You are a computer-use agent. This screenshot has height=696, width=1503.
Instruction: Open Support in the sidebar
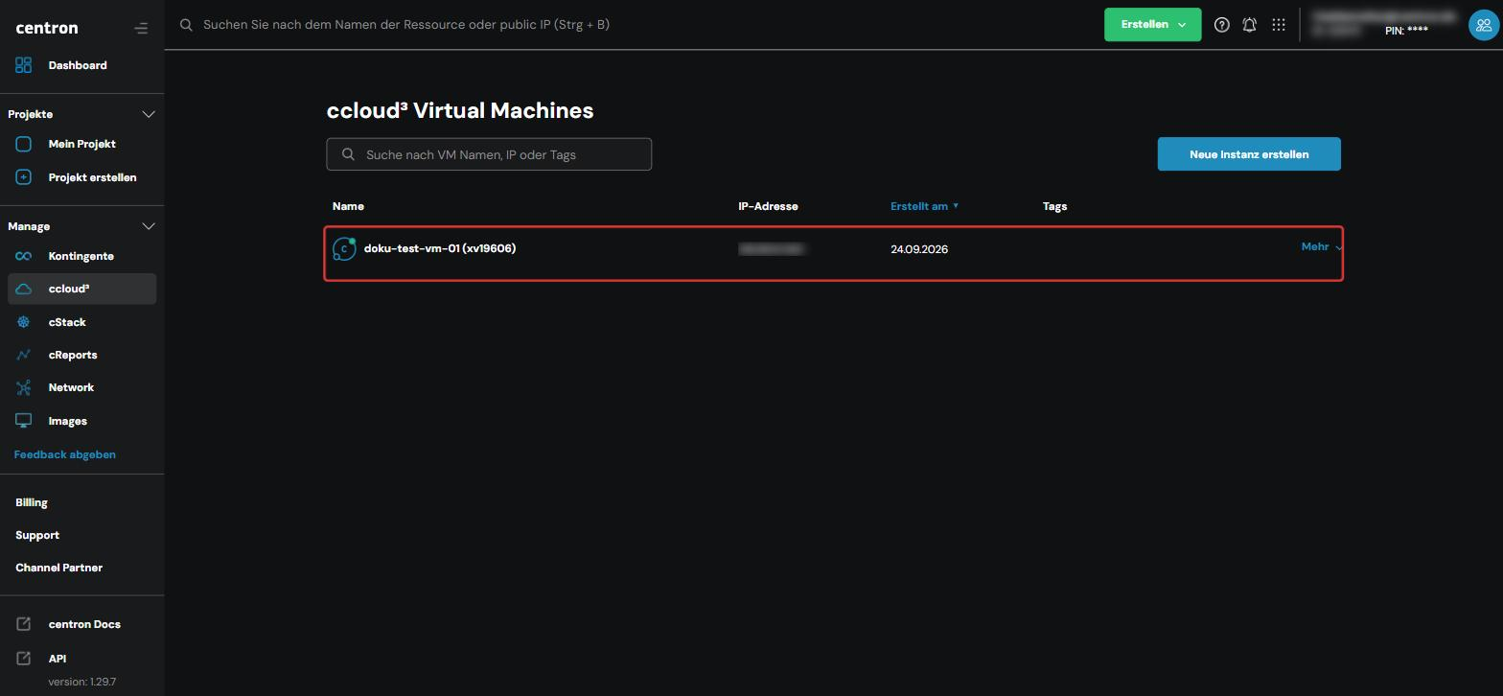(x=37, y=535)
